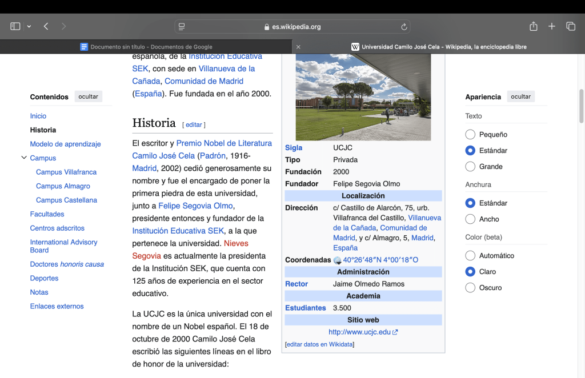
Task: Click external link icon after ucjc.edu
Action: (x=395, y=332)
